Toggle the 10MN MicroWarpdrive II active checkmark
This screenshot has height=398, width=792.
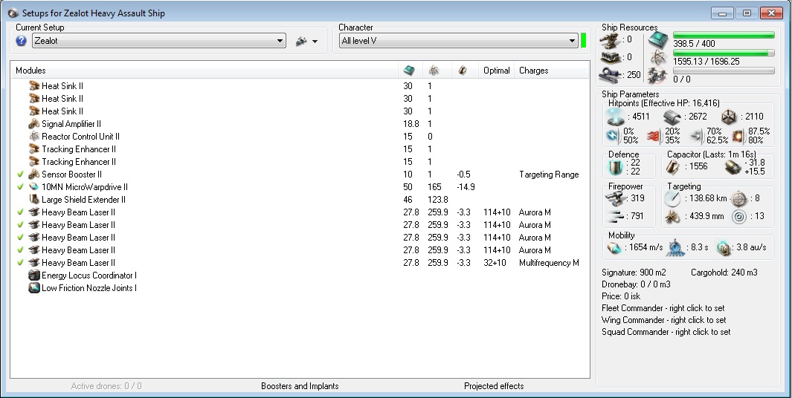[20, 186]
